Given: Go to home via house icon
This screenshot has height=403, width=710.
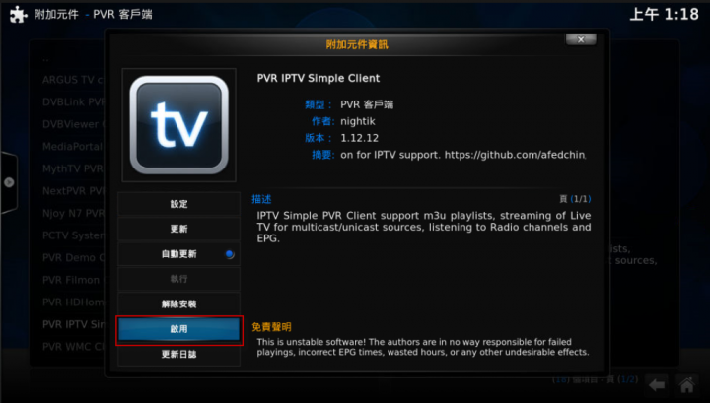Looking at the screenshot, I should 687,385.
